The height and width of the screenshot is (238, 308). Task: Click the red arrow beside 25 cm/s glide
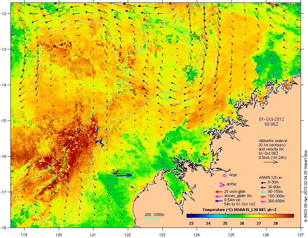(219, 192)
